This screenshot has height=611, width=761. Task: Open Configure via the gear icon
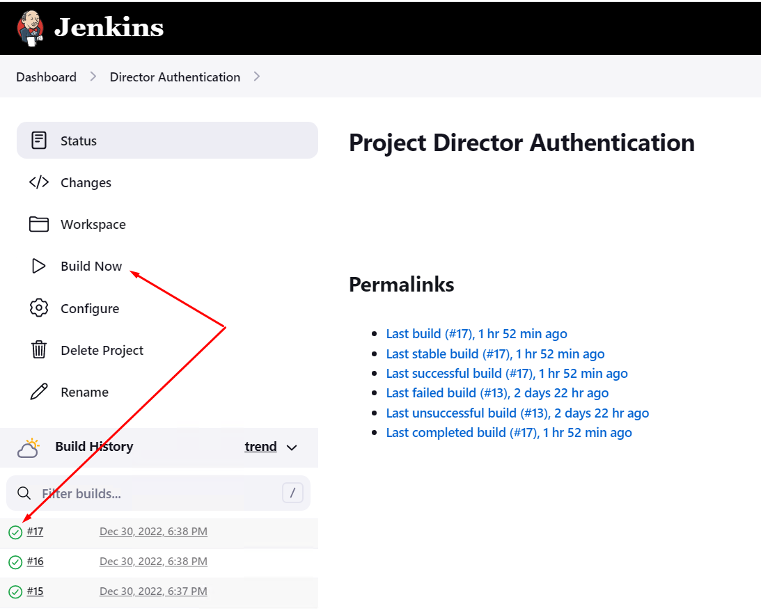pos(40,308)
